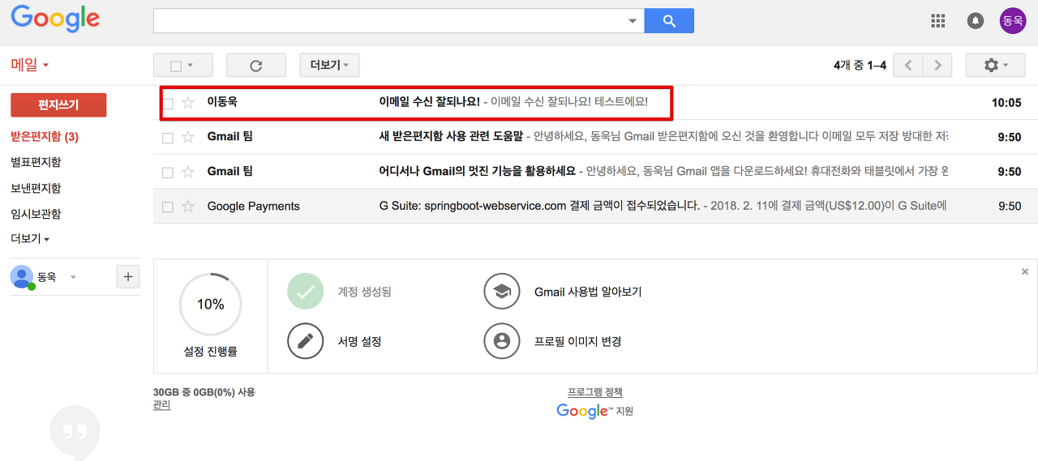Open the 프로그램 정책 link
Viewport: 1038px width, 461px height.
[595, 392]
